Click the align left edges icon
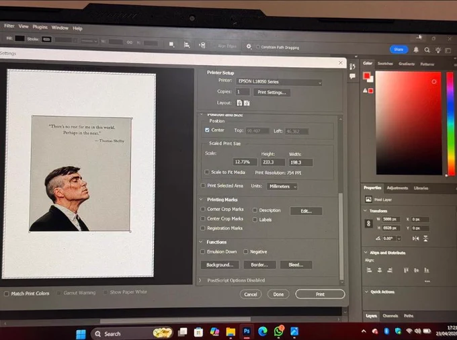The image size is (457, 340). 369,270
